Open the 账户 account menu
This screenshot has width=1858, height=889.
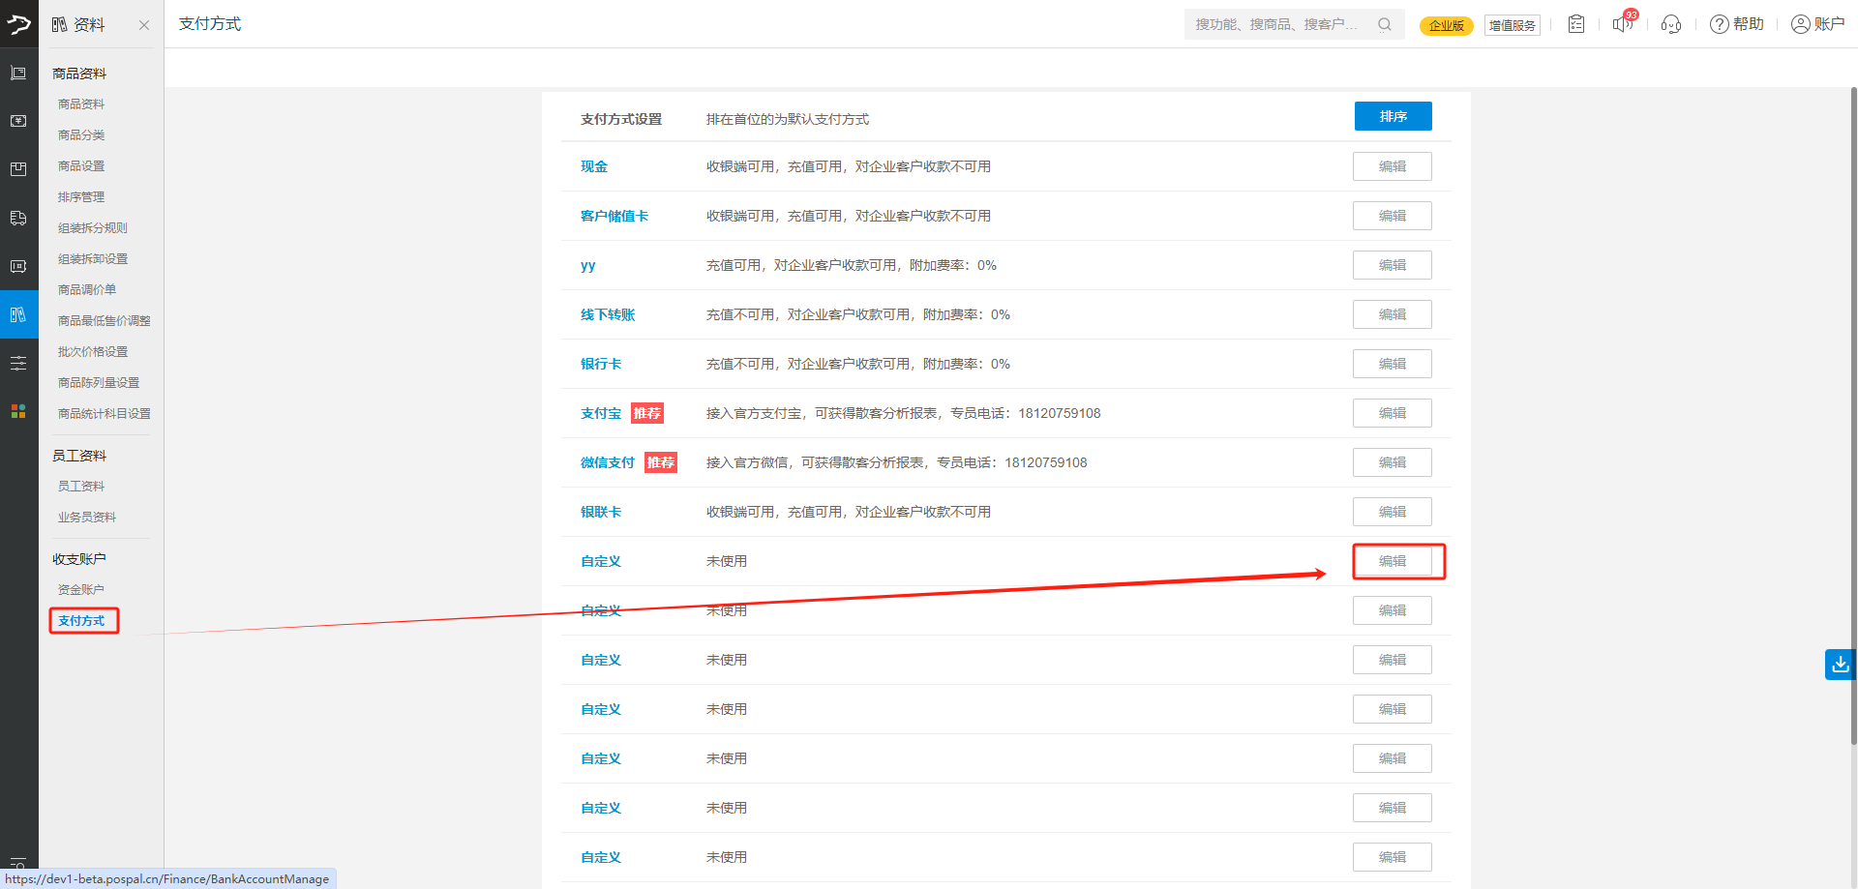(1817, 24)
